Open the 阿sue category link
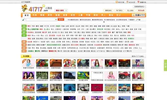 [x=33, y=35]
